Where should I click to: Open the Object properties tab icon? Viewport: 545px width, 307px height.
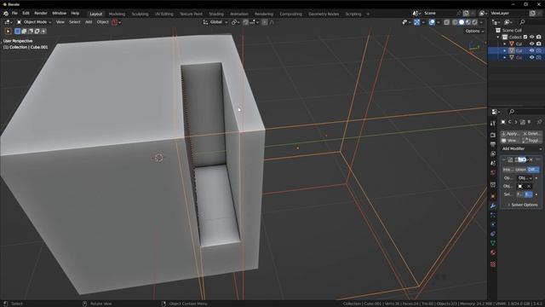(x=493, y=196)
